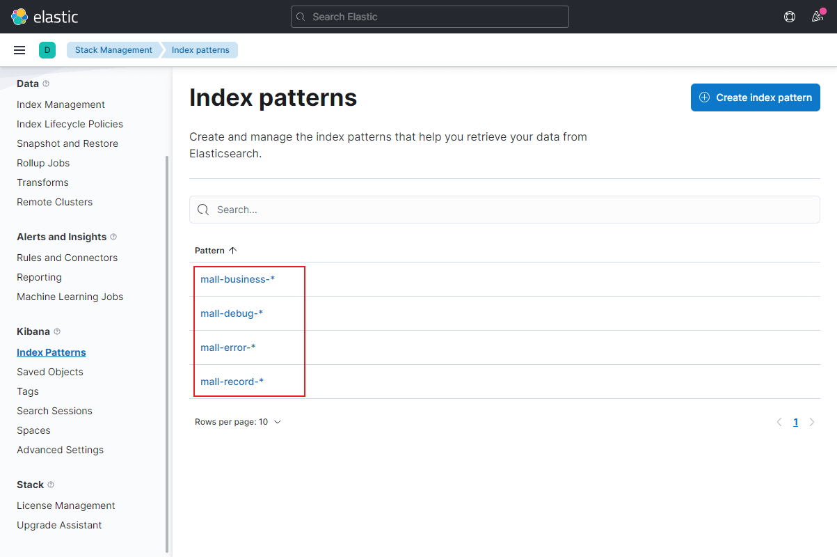
Task: Open the mall-business-* index pattern
Action: click(238, 279)
